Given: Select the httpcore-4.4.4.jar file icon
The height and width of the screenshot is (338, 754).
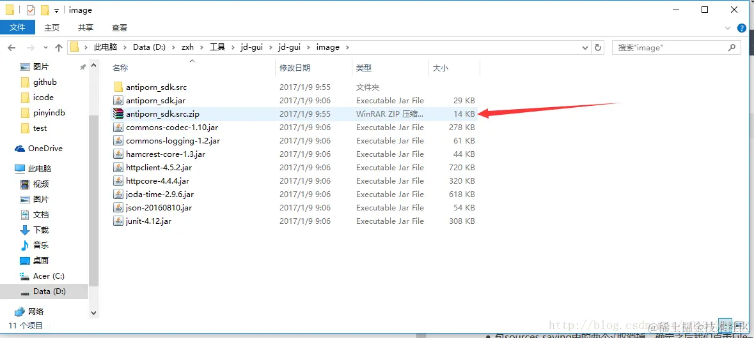Looking at the screenshot, I should coord(118,181).
